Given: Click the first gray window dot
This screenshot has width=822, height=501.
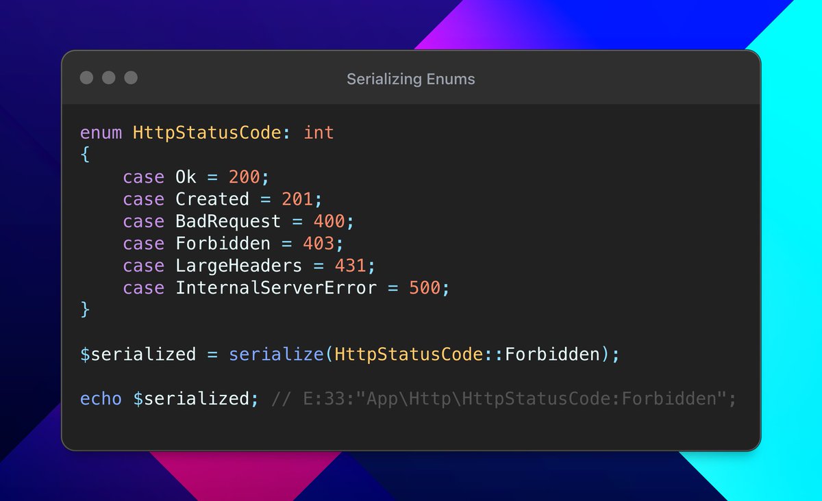Looking at the screenshot, I should pos(86,78).
